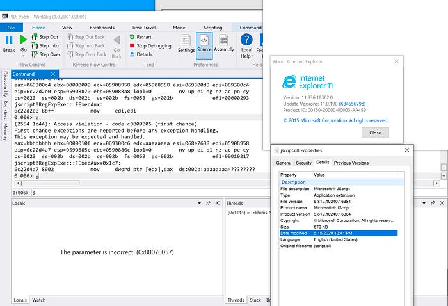This screenshot has height=306, width=448.
Task: Click the green Go play icon
Action: [x=24, y=40]
